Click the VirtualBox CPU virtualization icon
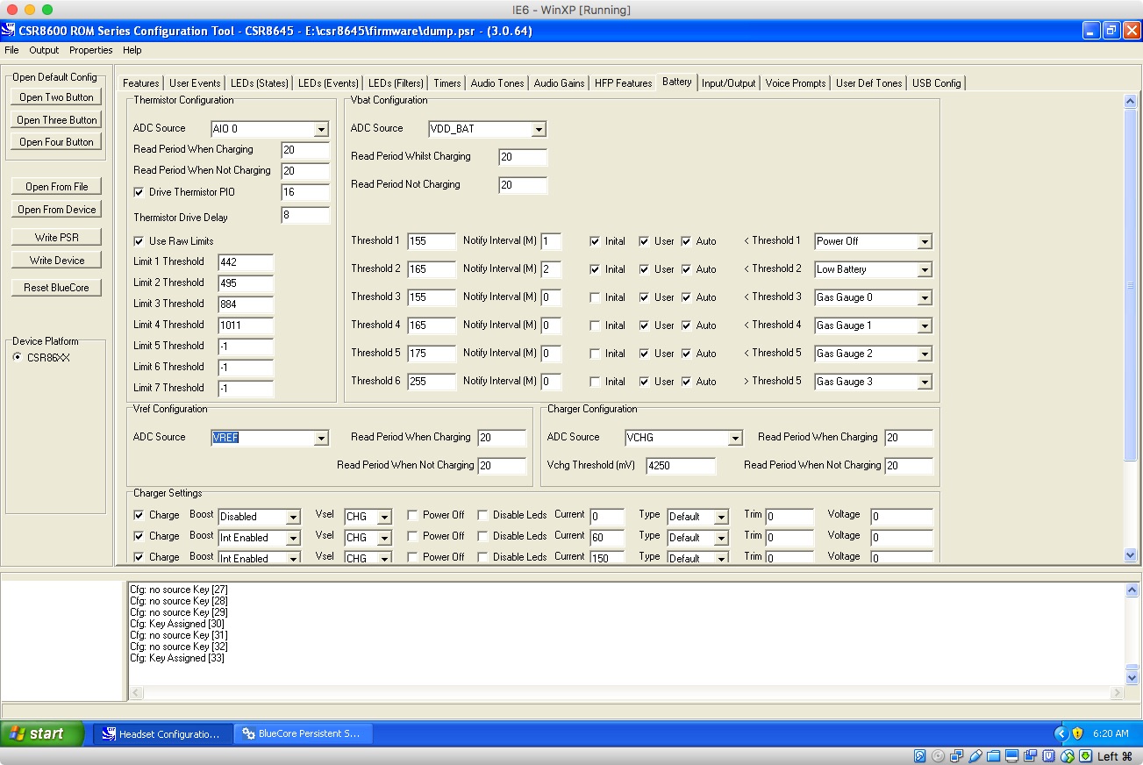Image resolution: width=1143 pixels, height=765 pixels. tap(1049, 755)
